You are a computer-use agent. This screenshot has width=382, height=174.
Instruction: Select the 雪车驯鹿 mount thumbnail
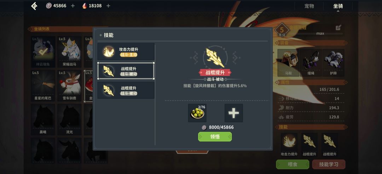tap(69, 86)
